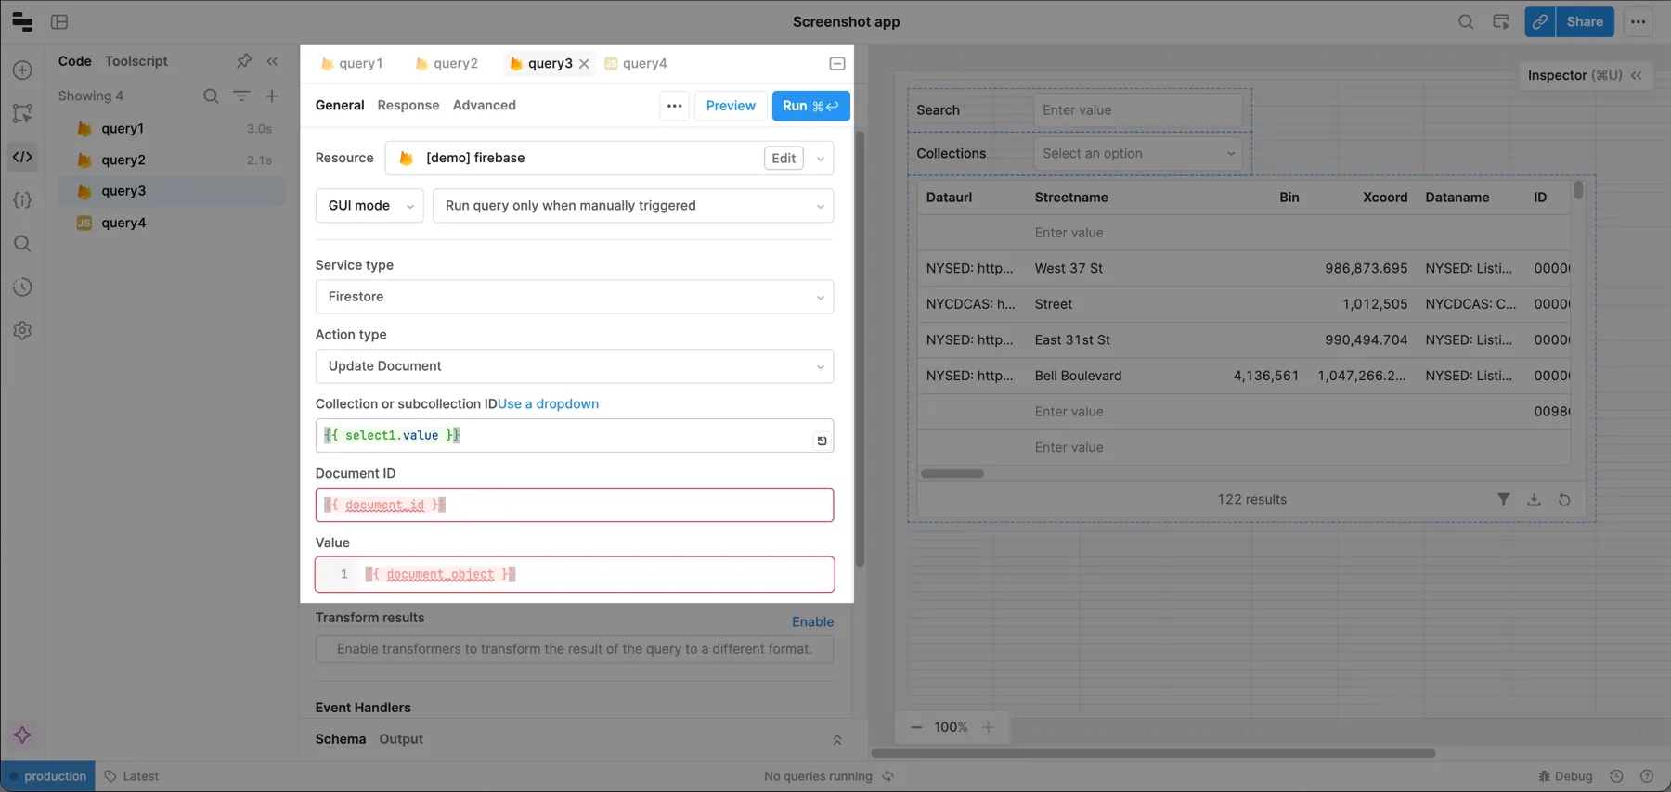
Task: Open the Debug console
Action: tap(1565, 776)
